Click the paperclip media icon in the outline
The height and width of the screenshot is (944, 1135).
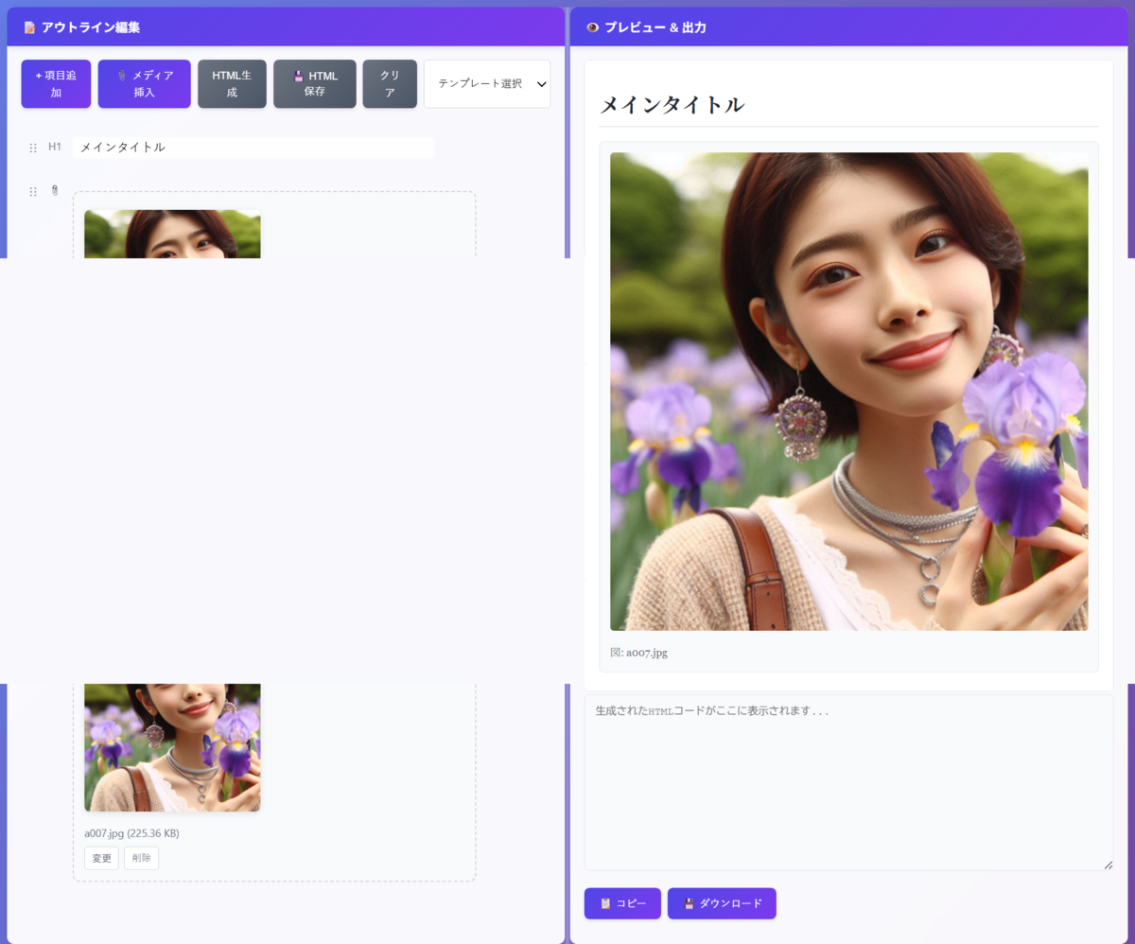click(55, 190)
